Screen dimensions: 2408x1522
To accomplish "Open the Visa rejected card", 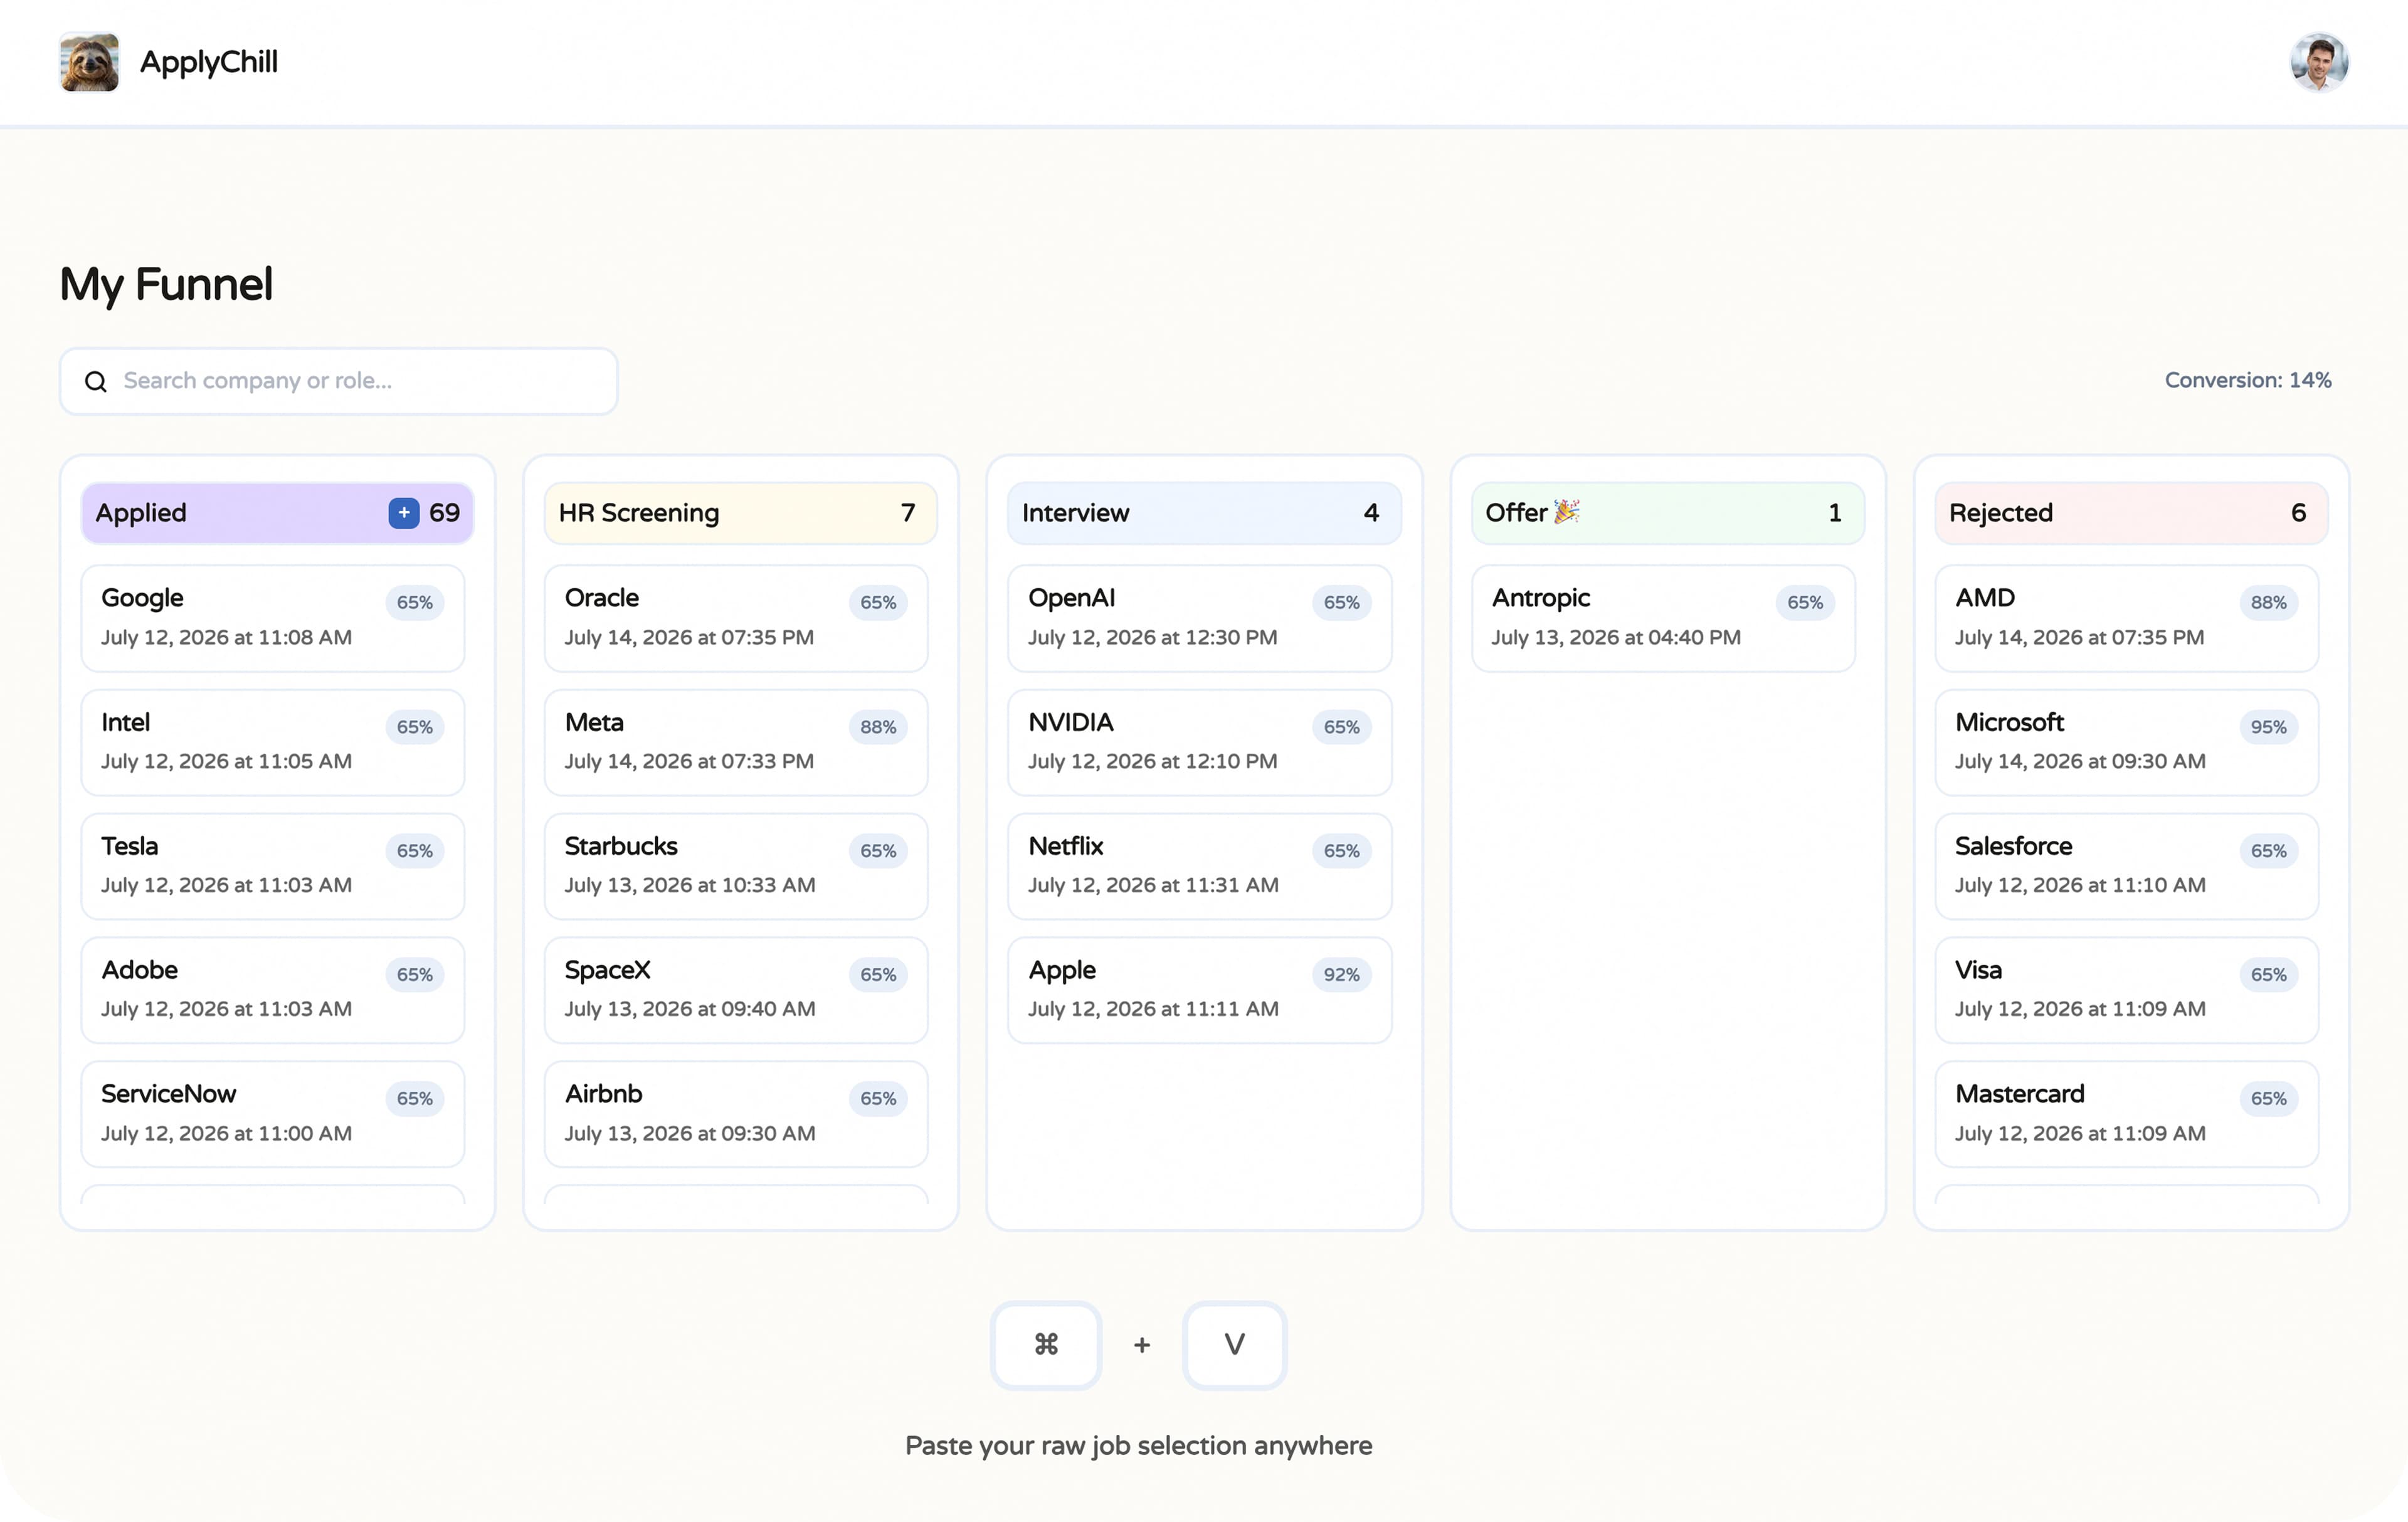I will click(x=2127, y=990).
